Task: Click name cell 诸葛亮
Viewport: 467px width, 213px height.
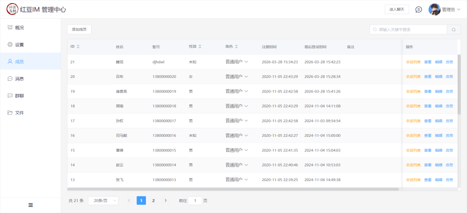Action: click(121, 92)
